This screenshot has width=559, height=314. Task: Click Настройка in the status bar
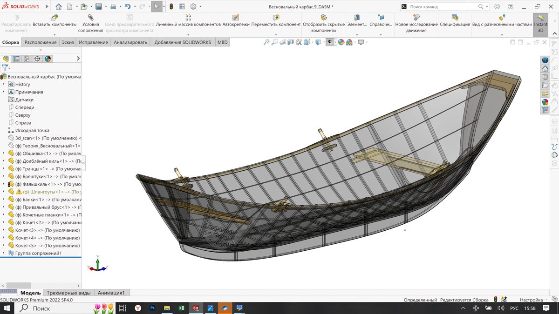click(531, 300)
